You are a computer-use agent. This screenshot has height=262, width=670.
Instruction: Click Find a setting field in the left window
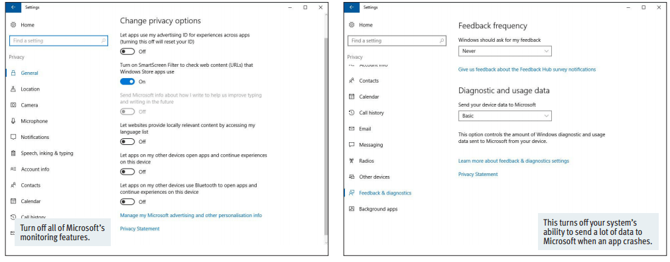[x=58, y=41]
